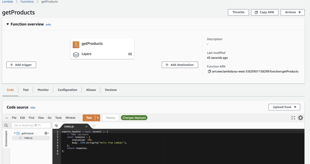Switch to the Code tab
The width and height of the screenshot is (310, 164).
[x=10, y=90]
